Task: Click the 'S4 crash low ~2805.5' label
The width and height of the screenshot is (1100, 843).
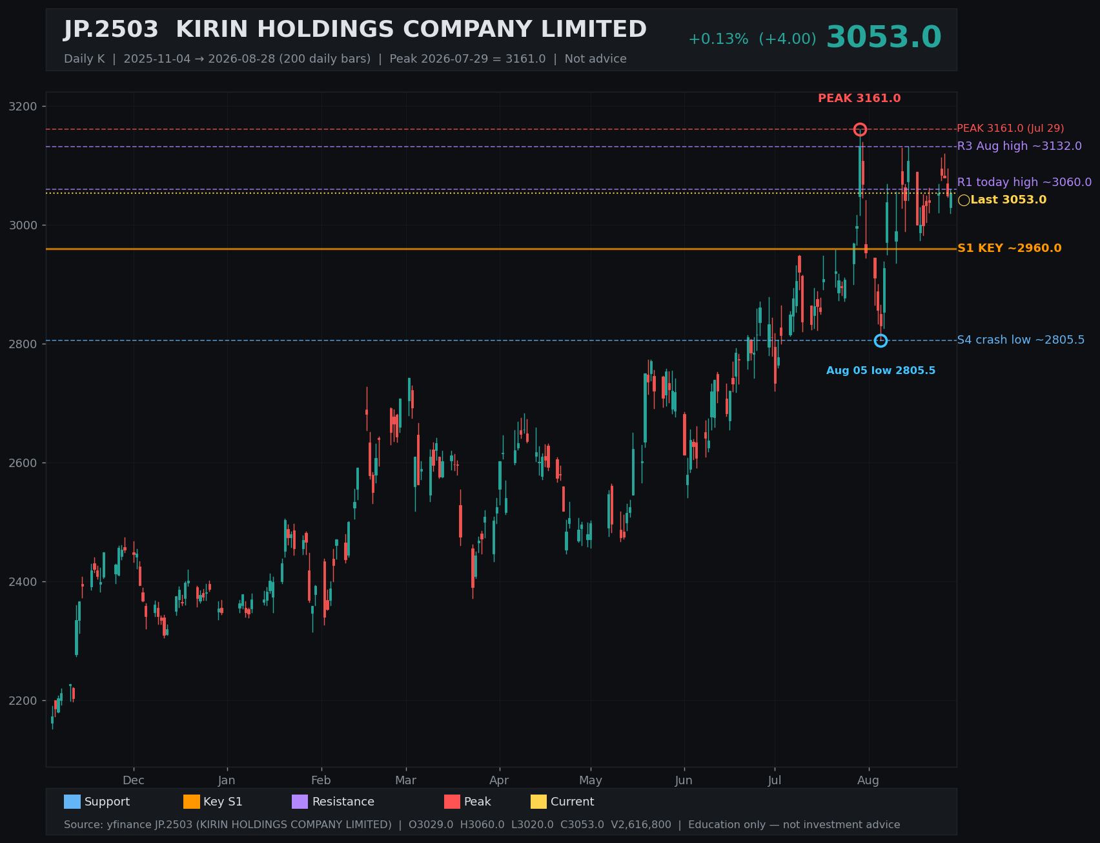Action: click(x=1021, y=340)
